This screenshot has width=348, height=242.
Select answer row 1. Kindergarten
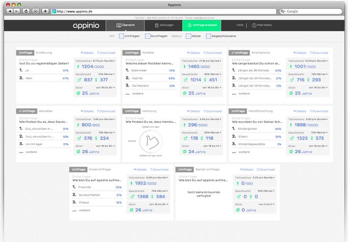click(257, 129)
